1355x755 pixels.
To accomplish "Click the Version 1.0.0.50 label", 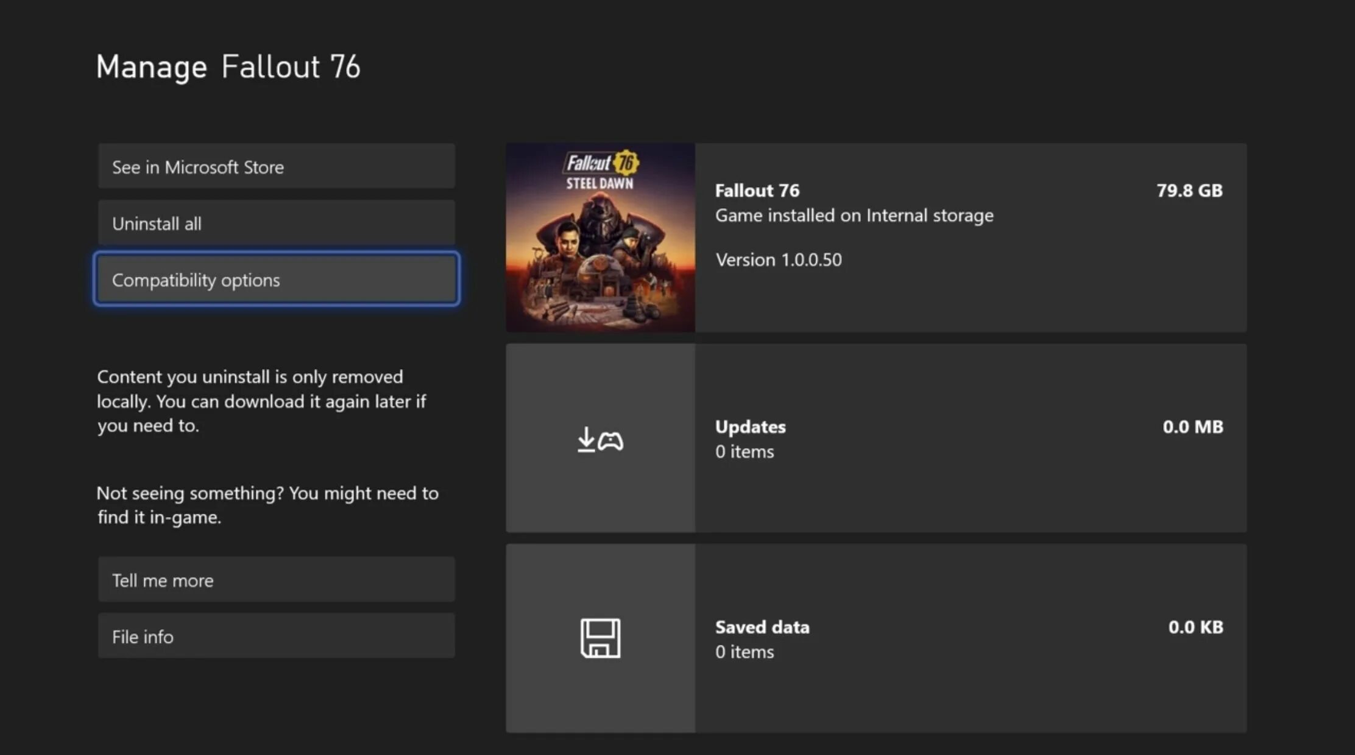I will point(778,260).
